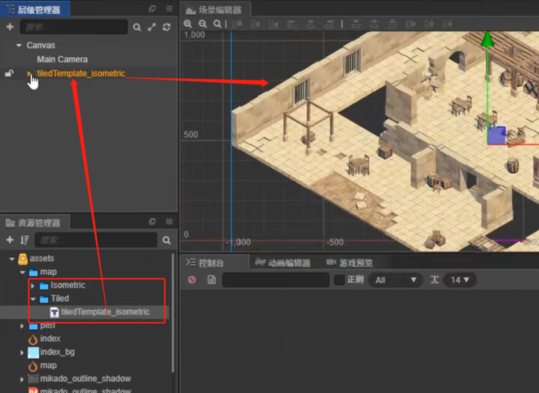
Task: Click the expand-all nodes arrows icon in hierarchy
Action: 152,27
